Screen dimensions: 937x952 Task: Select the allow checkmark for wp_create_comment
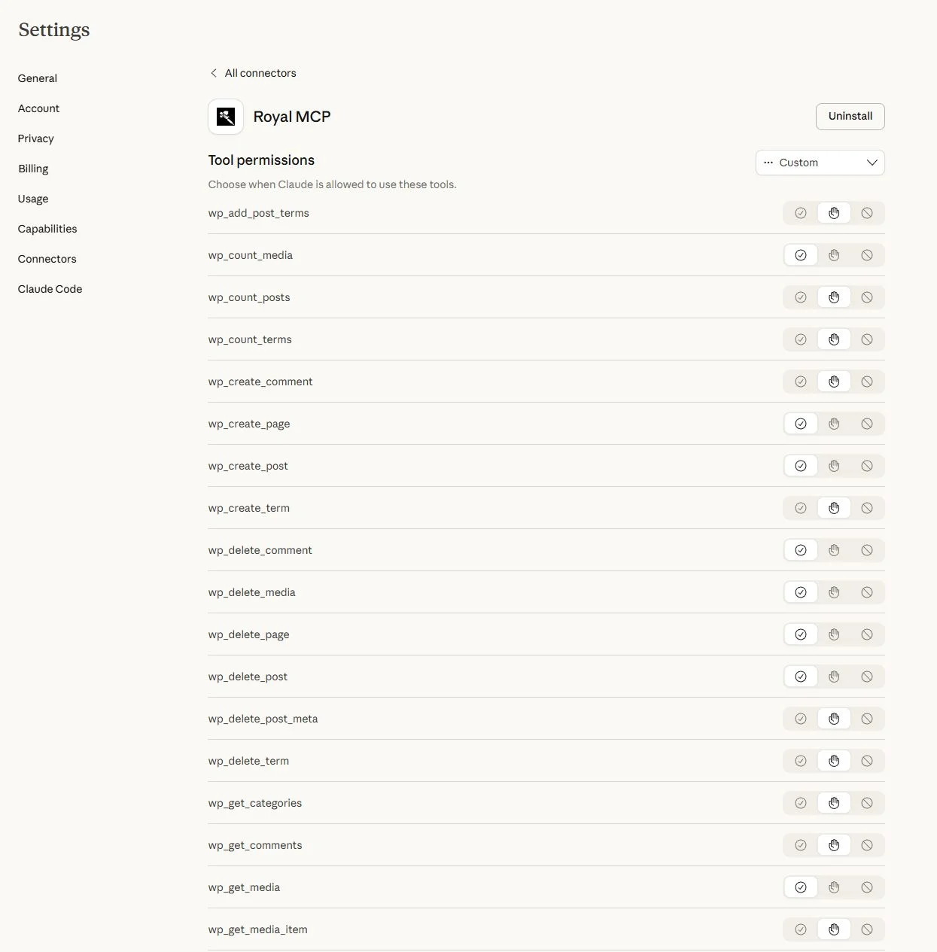[800, 382]
